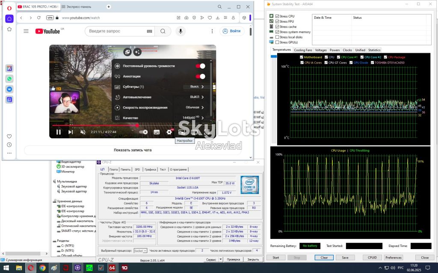Open Скорость воспроизведения submenu
Screen dimensions: 438x273
click(x=160, y=107)
